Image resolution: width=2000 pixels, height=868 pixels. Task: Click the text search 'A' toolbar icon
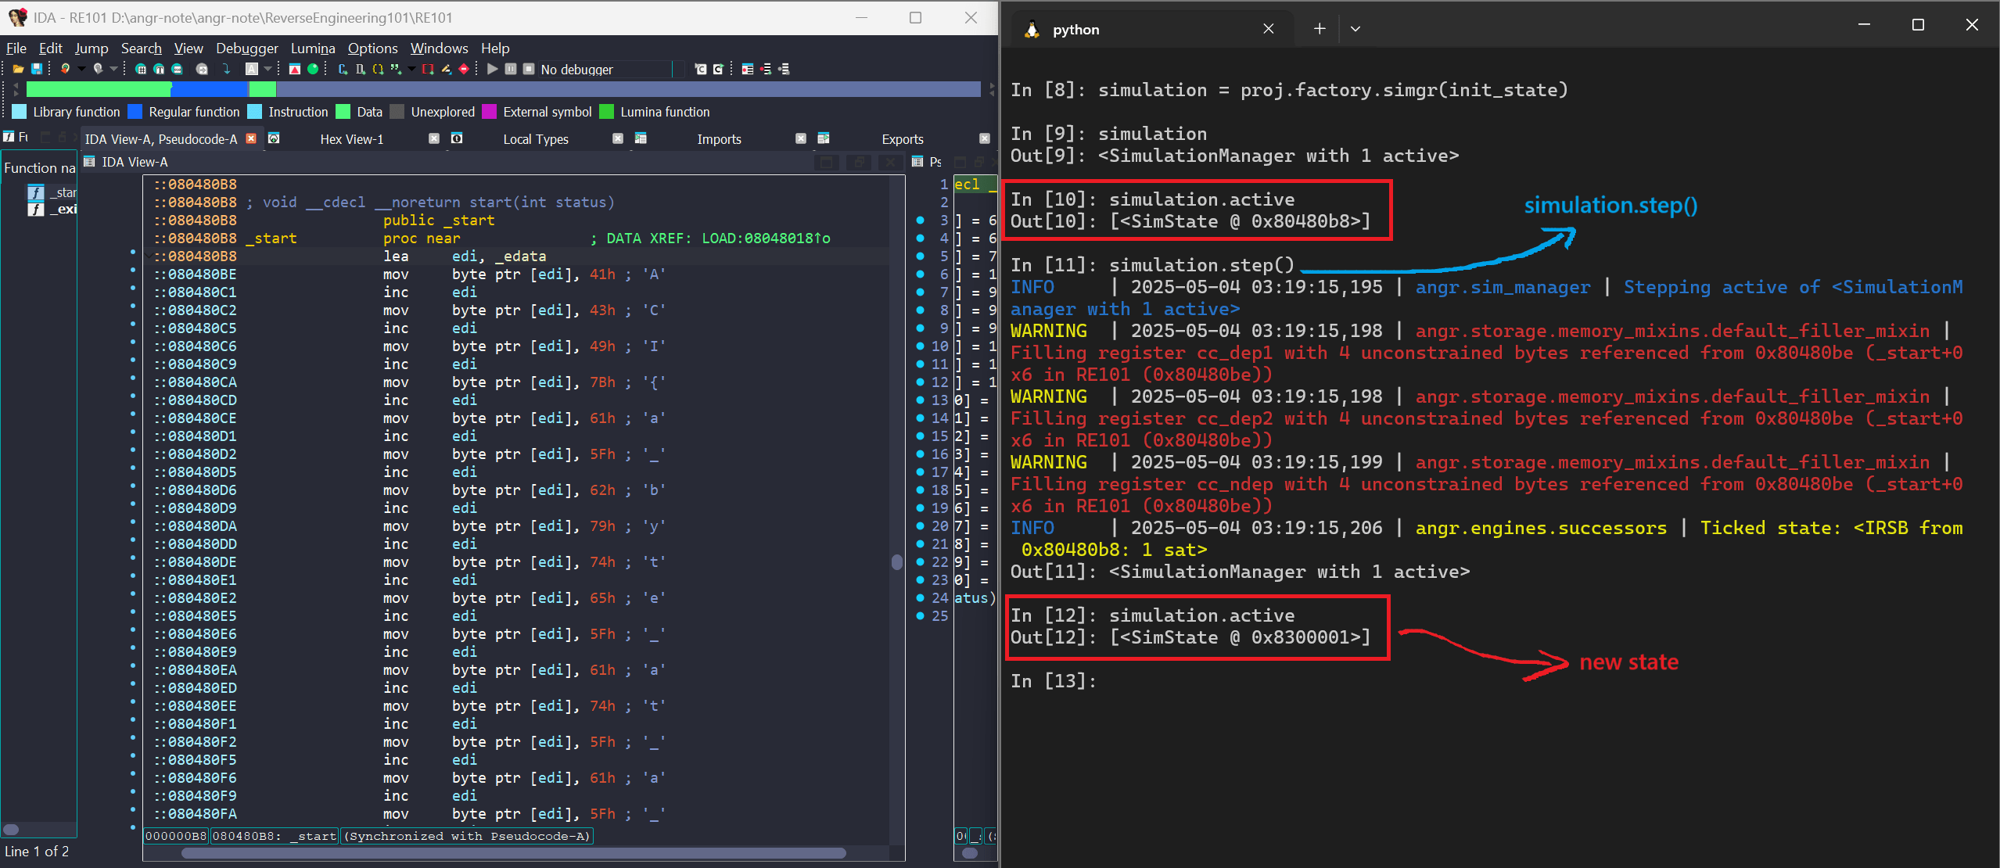point(251,69)
